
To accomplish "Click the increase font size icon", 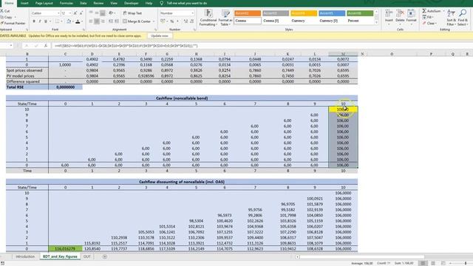I will coord(75,13).
